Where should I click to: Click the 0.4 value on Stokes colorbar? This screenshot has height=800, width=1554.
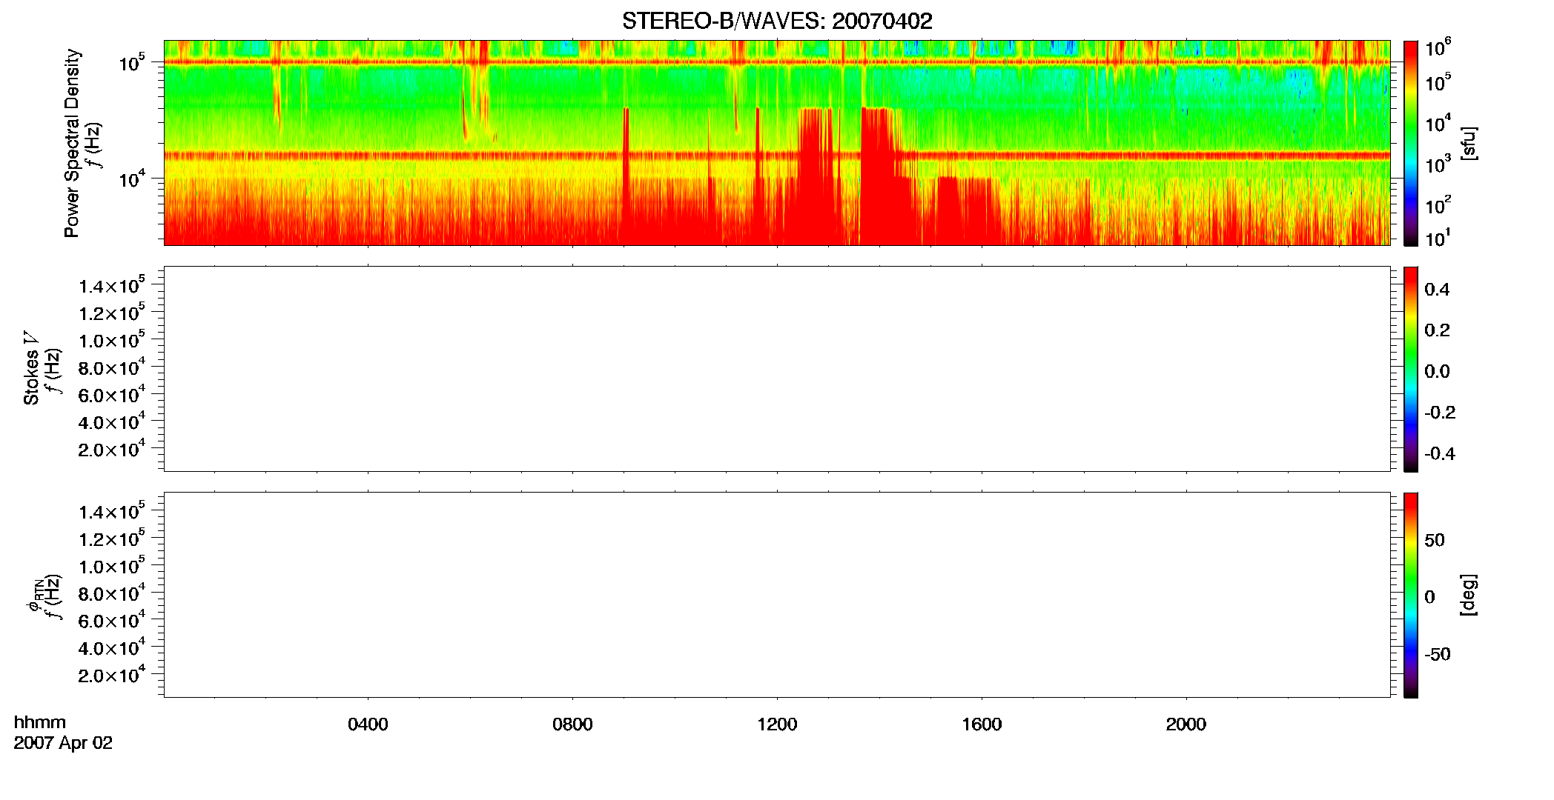click(x=1437, y=290)
